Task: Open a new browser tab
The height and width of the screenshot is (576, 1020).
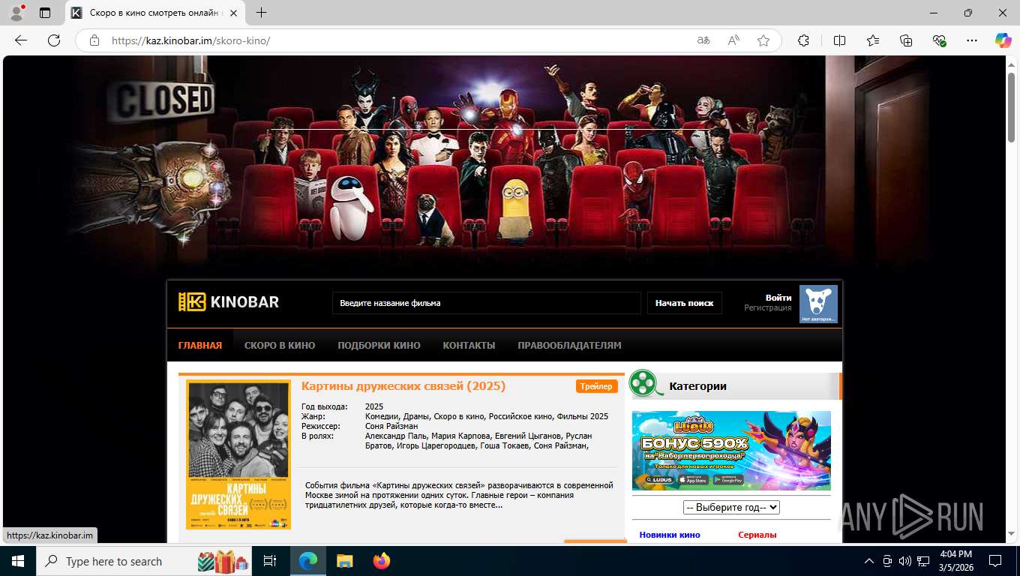Action: [x=261, y=13]
